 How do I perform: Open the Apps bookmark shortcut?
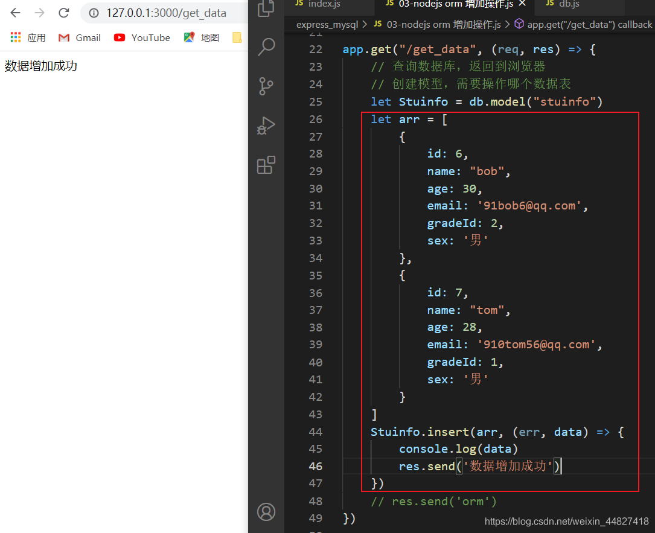(28, 37)
